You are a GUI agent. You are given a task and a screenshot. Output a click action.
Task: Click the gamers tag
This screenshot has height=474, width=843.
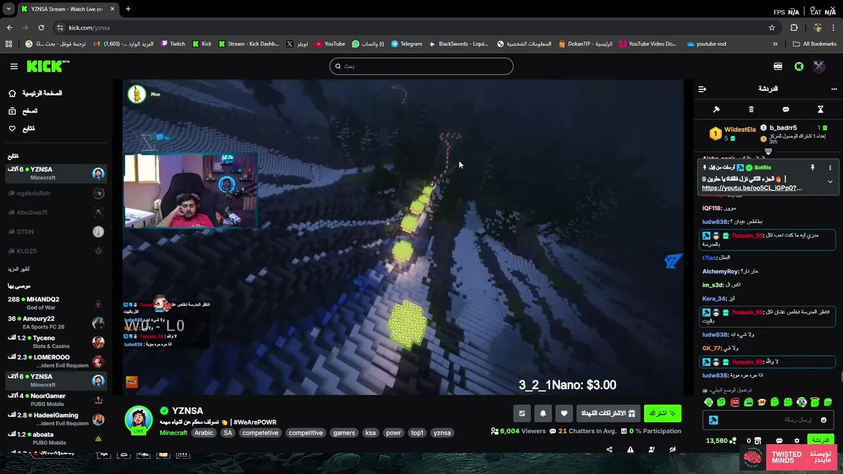[x=344, y=433]
